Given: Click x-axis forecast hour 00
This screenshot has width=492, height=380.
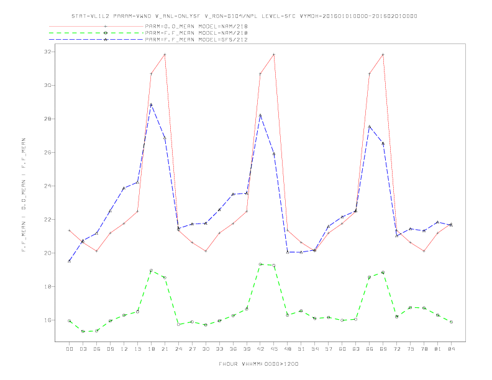Looking at the screenshot, I should [x=70, y=349].
